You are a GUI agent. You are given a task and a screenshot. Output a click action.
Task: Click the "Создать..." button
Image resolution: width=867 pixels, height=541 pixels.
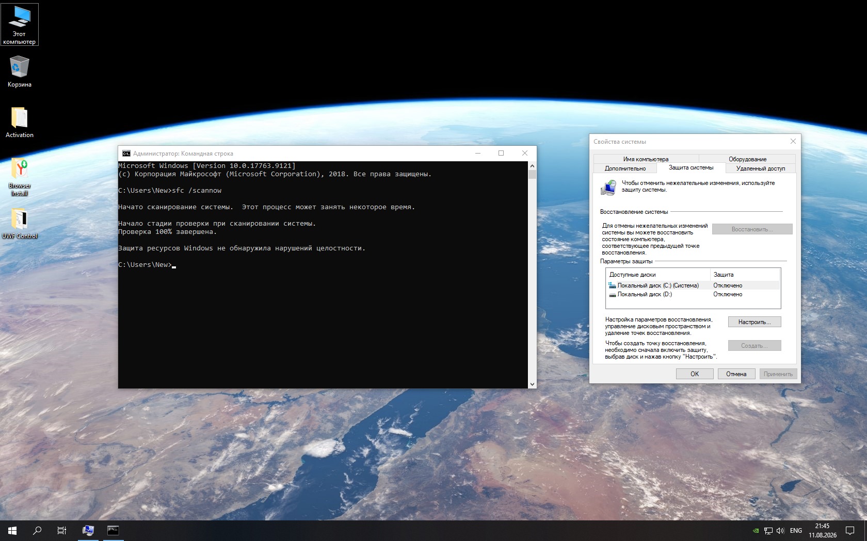[754, 346]
